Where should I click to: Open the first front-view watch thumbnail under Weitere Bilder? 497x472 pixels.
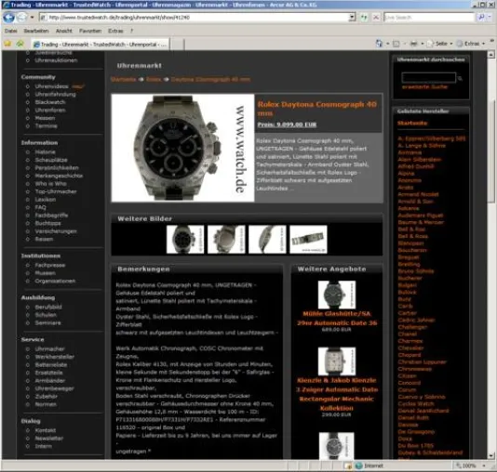pos(185,239)
